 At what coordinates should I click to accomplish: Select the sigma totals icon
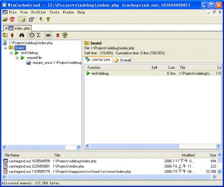[x=39, y=35]
